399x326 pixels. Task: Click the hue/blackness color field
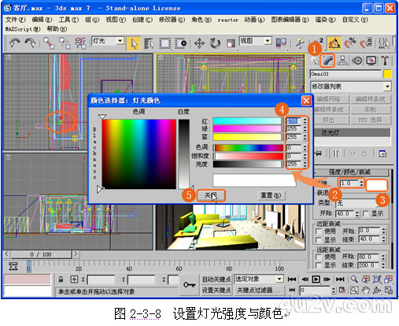pos(139,154)
